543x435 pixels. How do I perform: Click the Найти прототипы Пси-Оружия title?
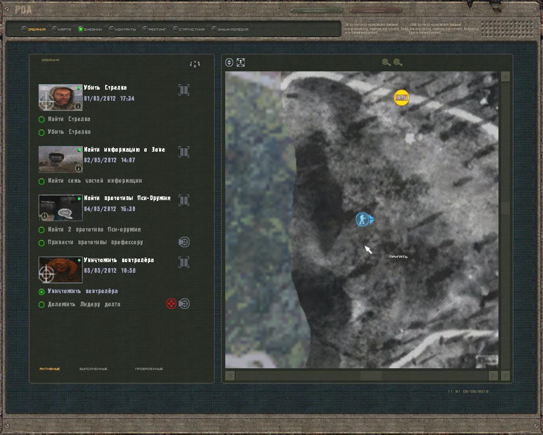[127, 198]
